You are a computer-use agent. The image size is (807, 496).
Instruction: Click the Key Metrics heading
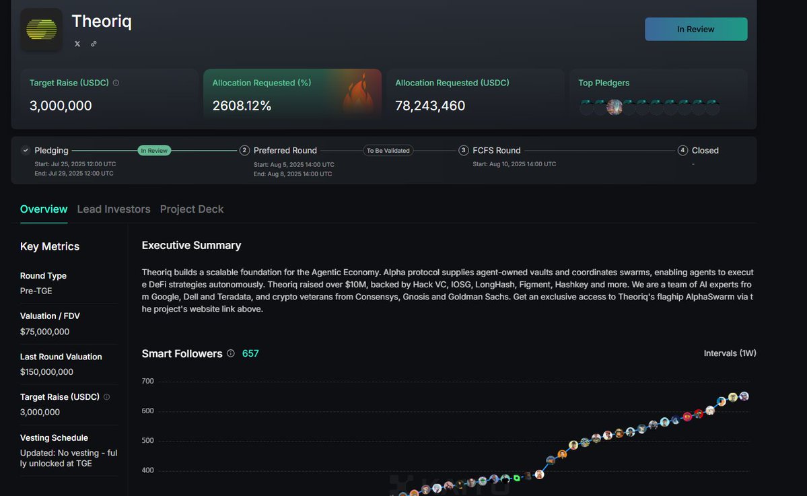(x=50, y=246)
